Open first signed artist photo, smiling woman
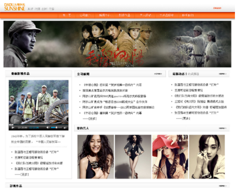Viewport: 236px width, 190px height. pos(96,157)
